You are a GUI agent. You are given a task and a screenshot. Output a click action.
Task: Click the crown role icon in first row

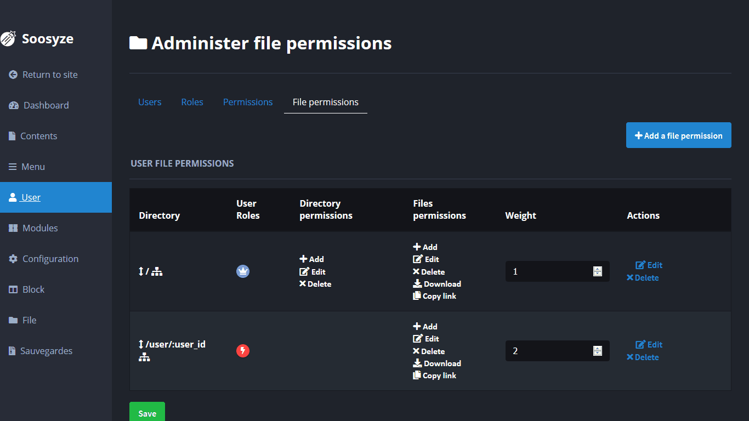(x=243, y=271)
